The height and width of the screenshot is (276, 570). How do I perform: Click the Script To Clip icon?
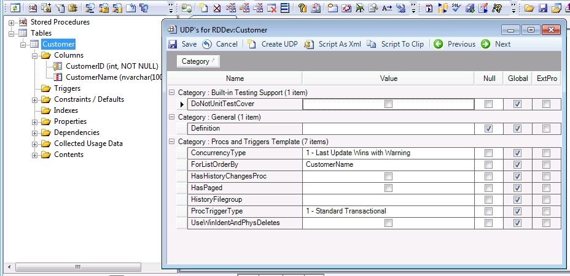coord(372,44)
